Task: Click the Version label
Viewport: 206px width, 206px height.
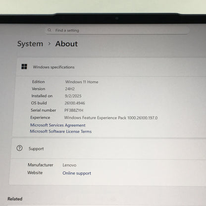Action: coord(39,89)
